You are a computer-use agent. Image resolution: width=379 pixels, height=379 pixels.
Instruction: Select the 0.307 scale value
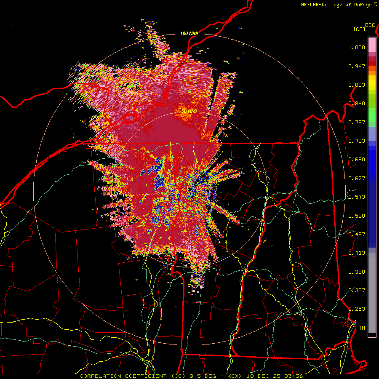pos(357,290)
